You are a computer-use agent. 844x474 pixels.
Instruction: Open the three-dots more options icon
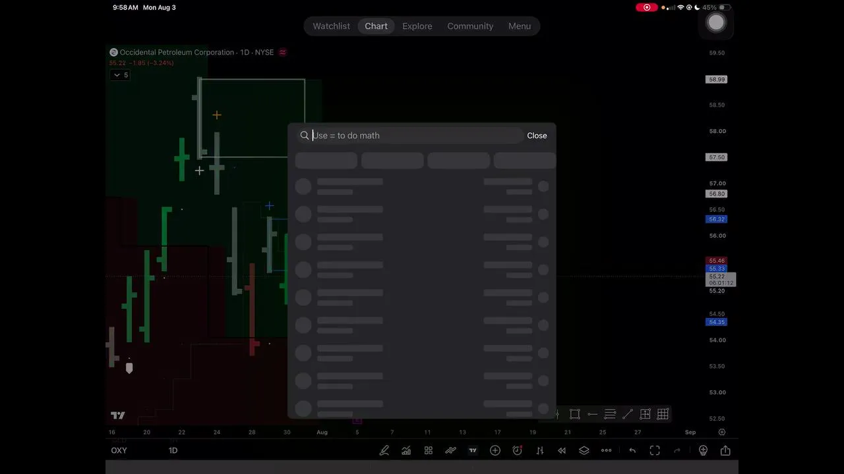click(607, 450)
